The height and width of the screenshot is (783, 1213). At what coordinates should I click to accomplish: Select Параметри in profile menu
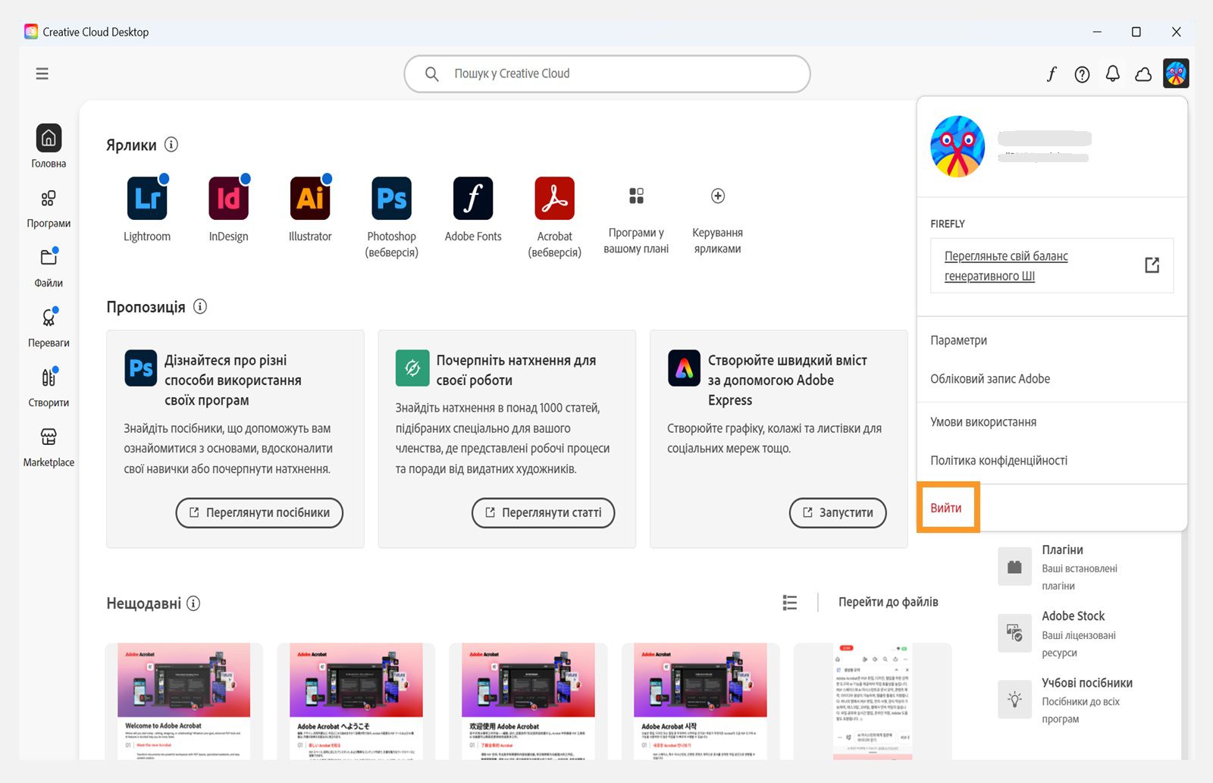(x=958, y=340)
